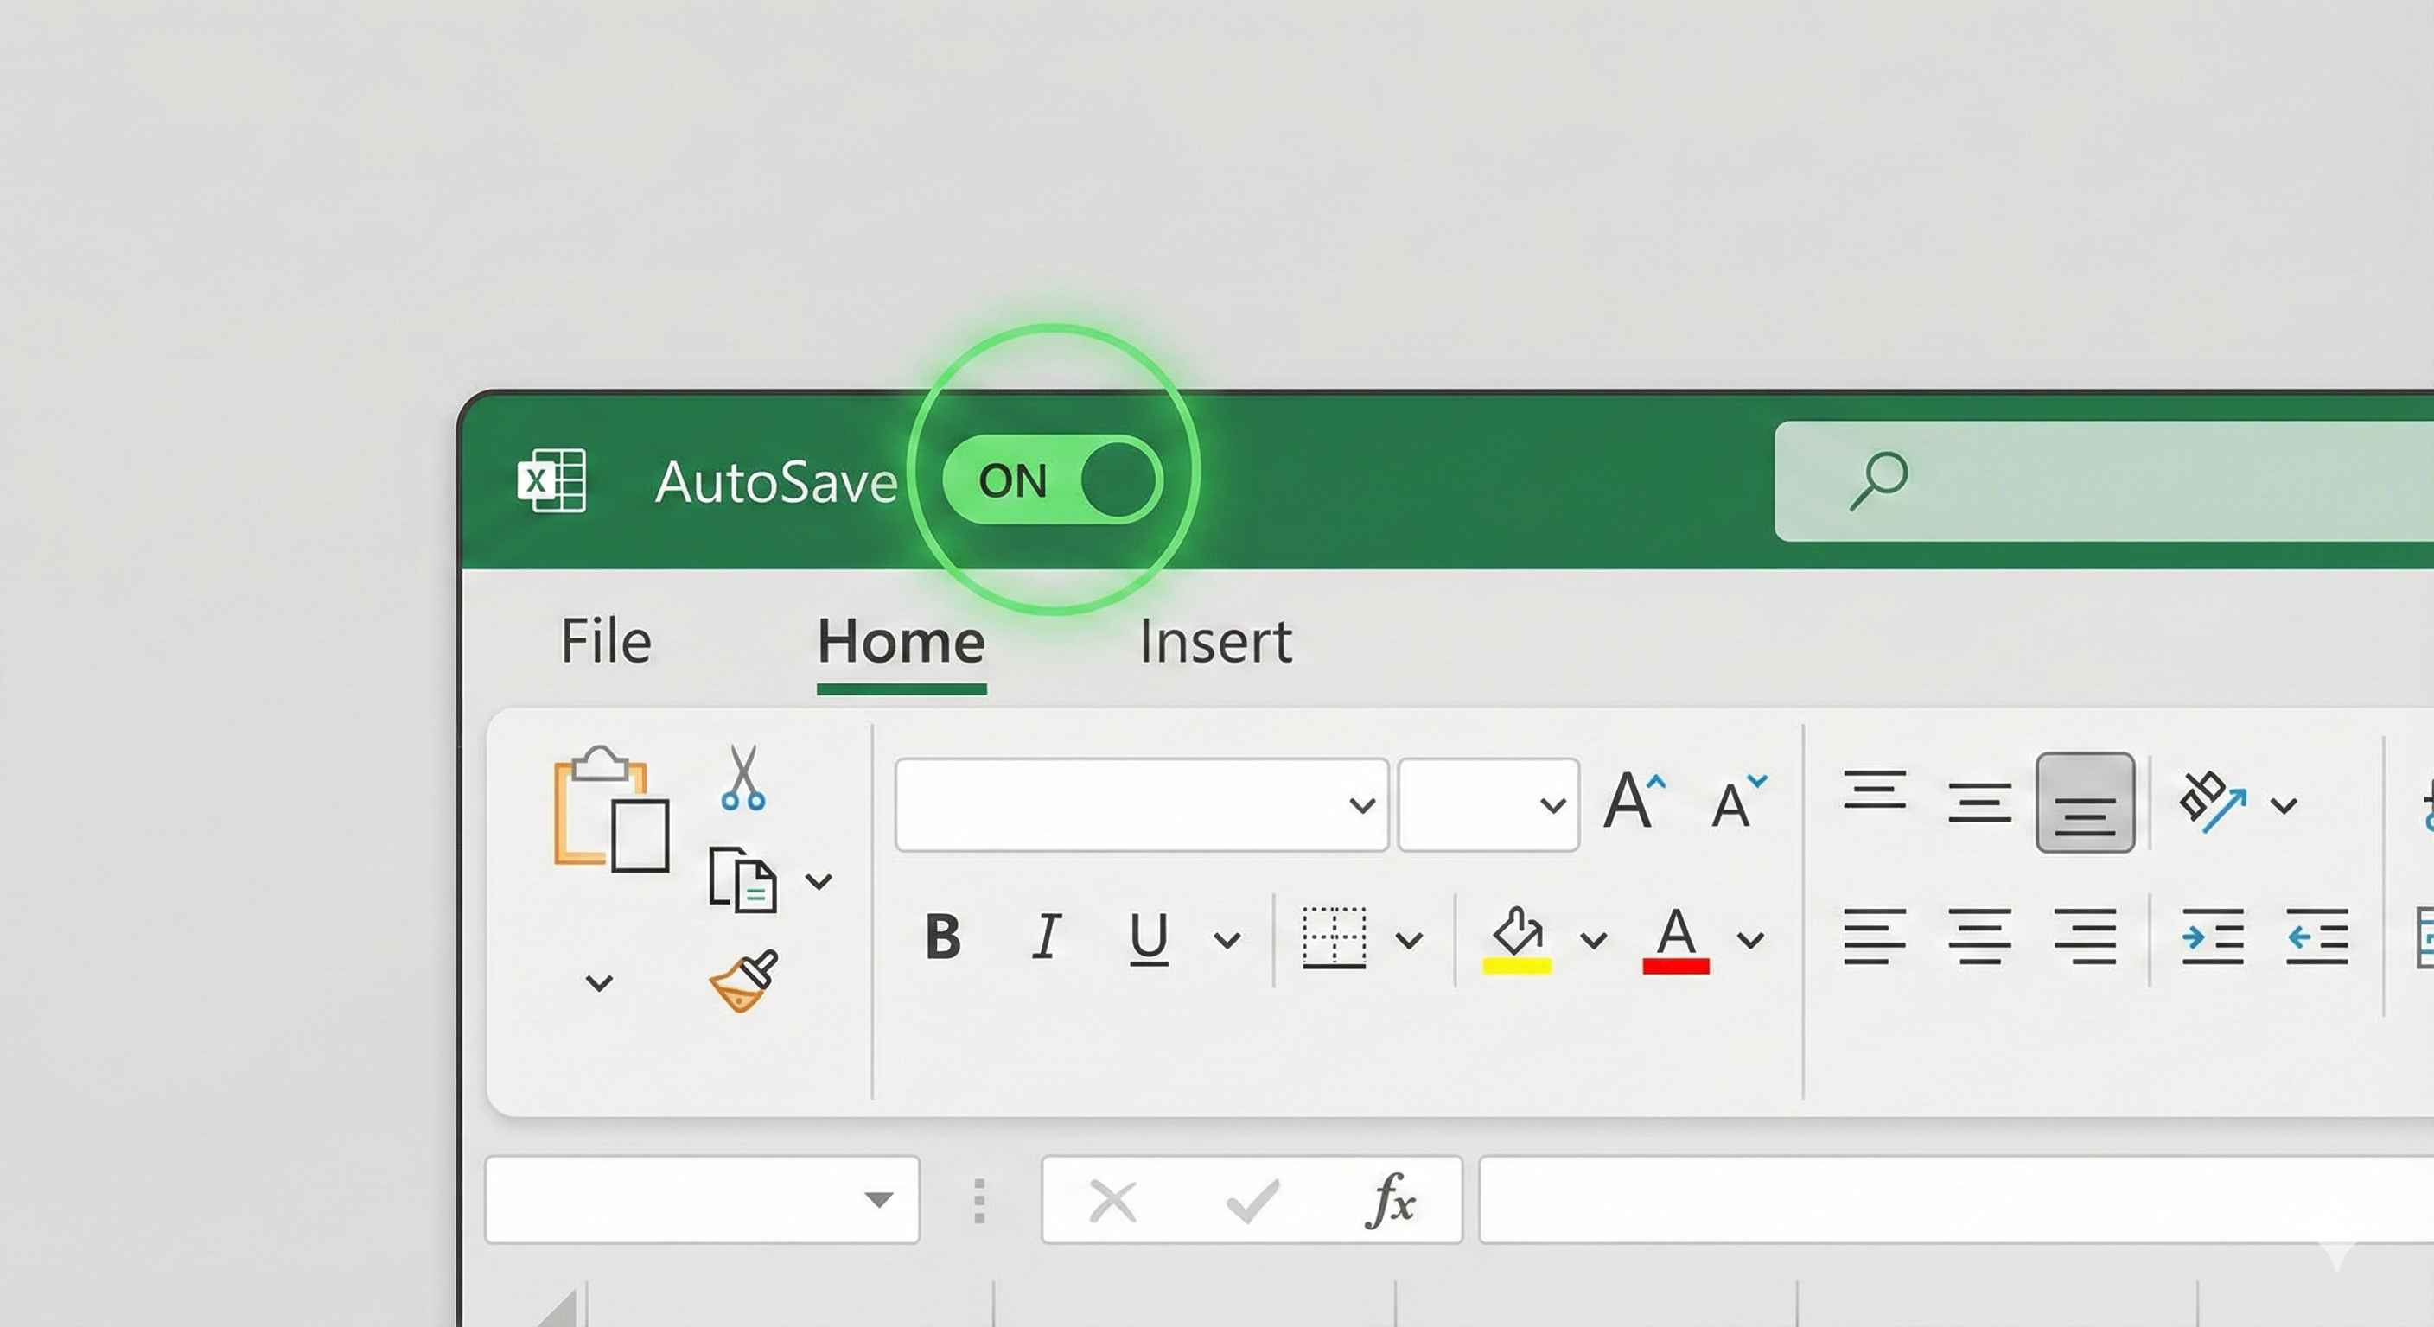Open the font name dropdown
This screenshot has height=1327, width=2434.
(1360, 803)
